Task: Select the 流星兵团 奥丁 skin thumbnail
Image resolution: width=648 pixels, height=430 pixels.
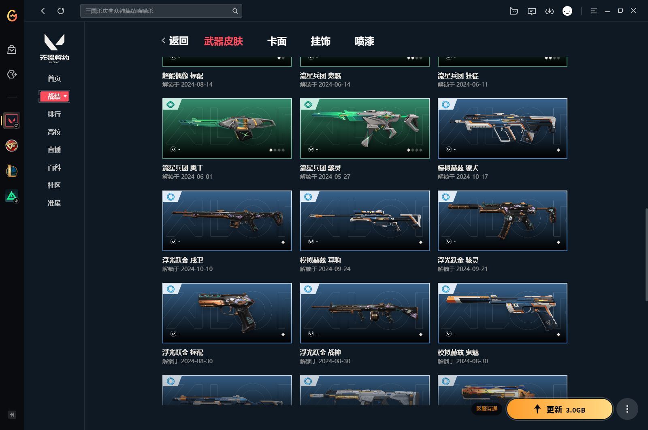Action: click(227, 128)
